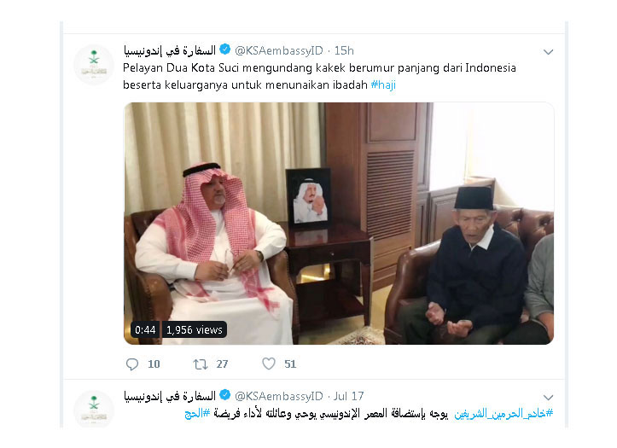Like the tweet with the heart icon
The height and width of the screenshot is (448, 617).
269,364
